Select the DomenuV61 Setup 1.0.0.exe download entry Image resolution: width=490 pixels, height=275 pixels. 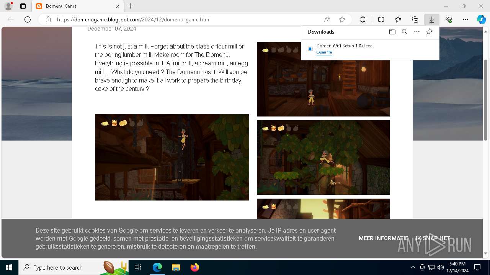(370, 49)
